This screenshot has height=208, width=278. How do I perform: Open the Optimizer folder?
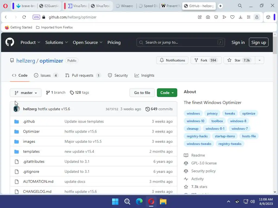31,131
